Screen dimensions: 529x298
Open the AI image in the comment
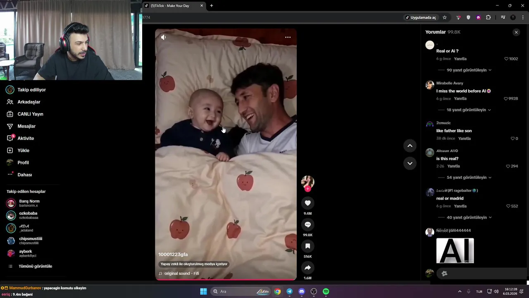(x=455, y=250)
